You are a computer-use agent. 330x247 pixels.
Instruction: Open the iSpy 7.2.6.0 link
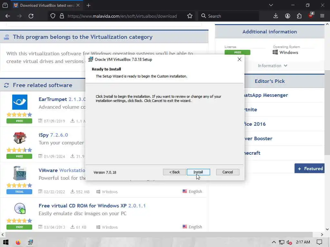[x=53, y=135]
